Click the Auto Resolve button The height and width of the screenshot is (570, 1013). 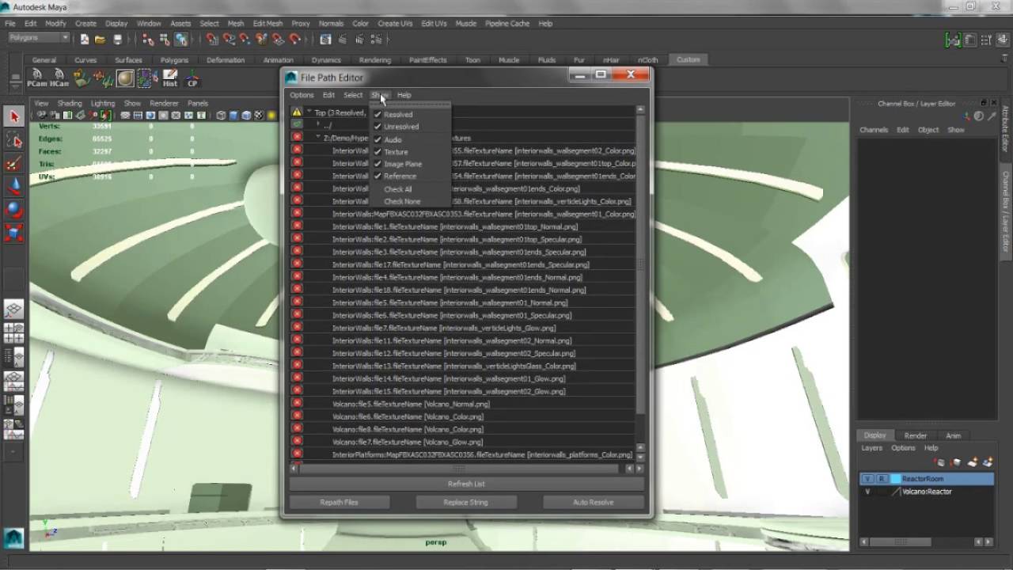(593, 502)
